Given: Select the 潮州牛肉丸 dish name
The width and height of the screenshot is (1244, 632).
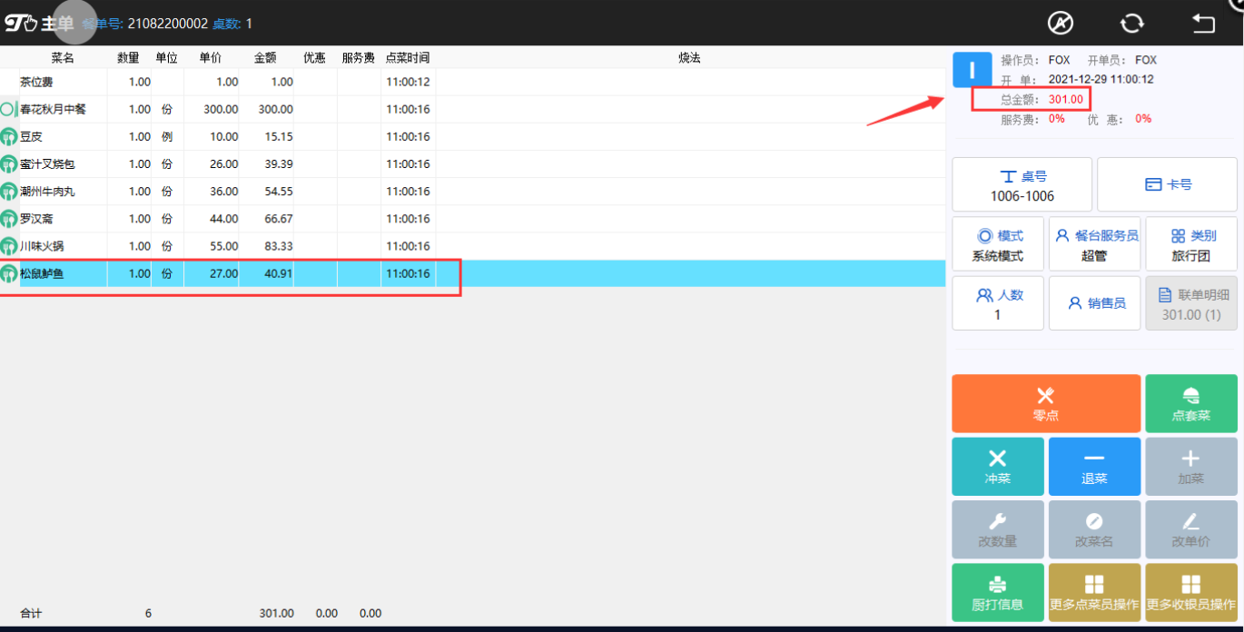Looking at the screenshot, I should click(47, 192).
